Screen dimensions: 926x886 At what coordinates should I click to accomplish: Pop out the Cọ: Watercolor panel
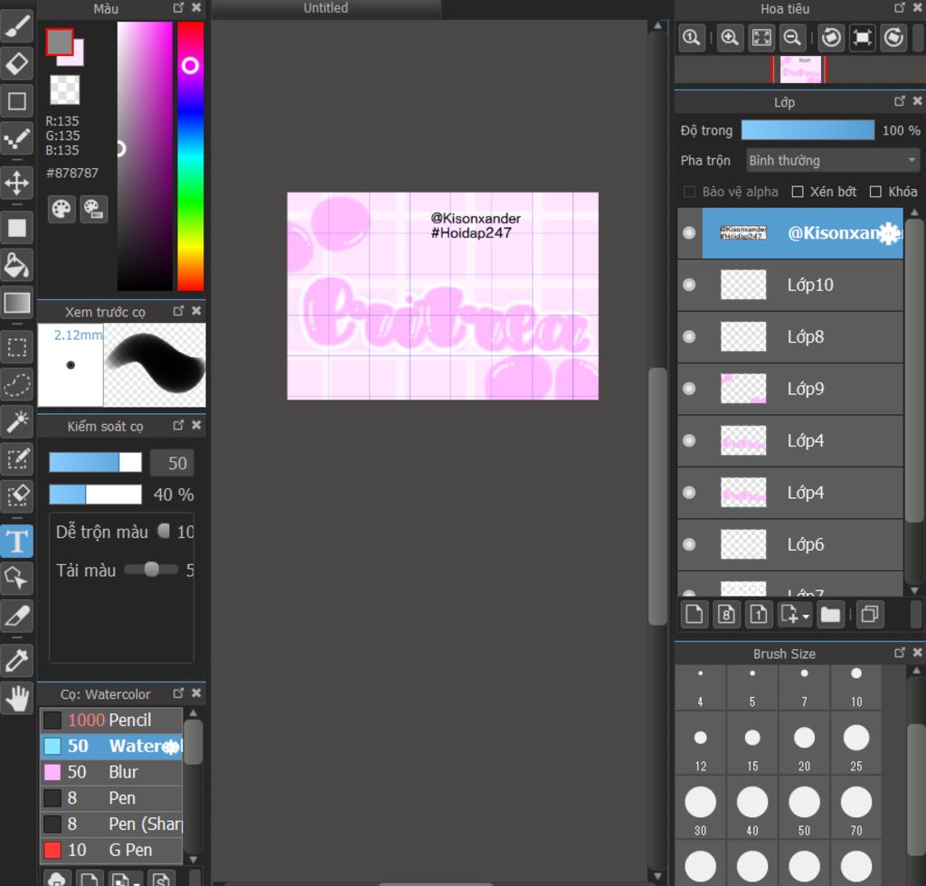[x=178, y=693]
